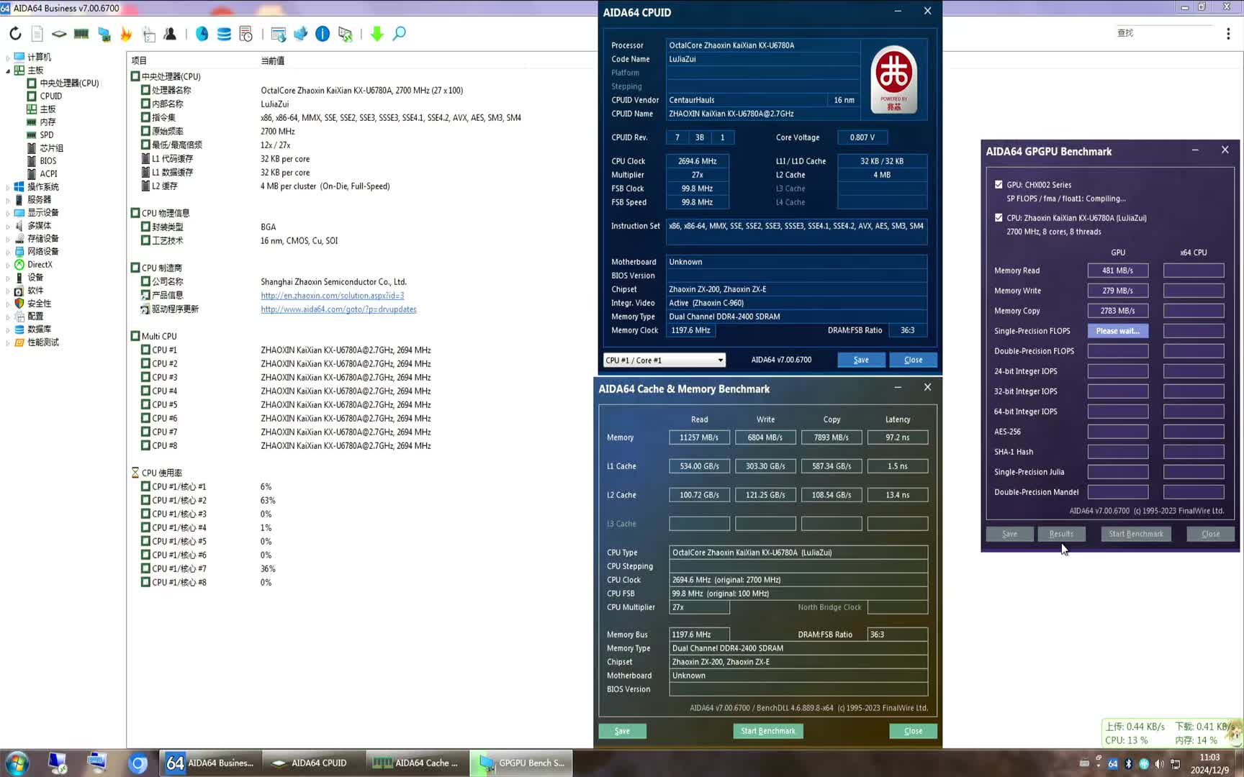
Task: Switch to GPGPU Bench taskbar window
Action: (521, 763)
